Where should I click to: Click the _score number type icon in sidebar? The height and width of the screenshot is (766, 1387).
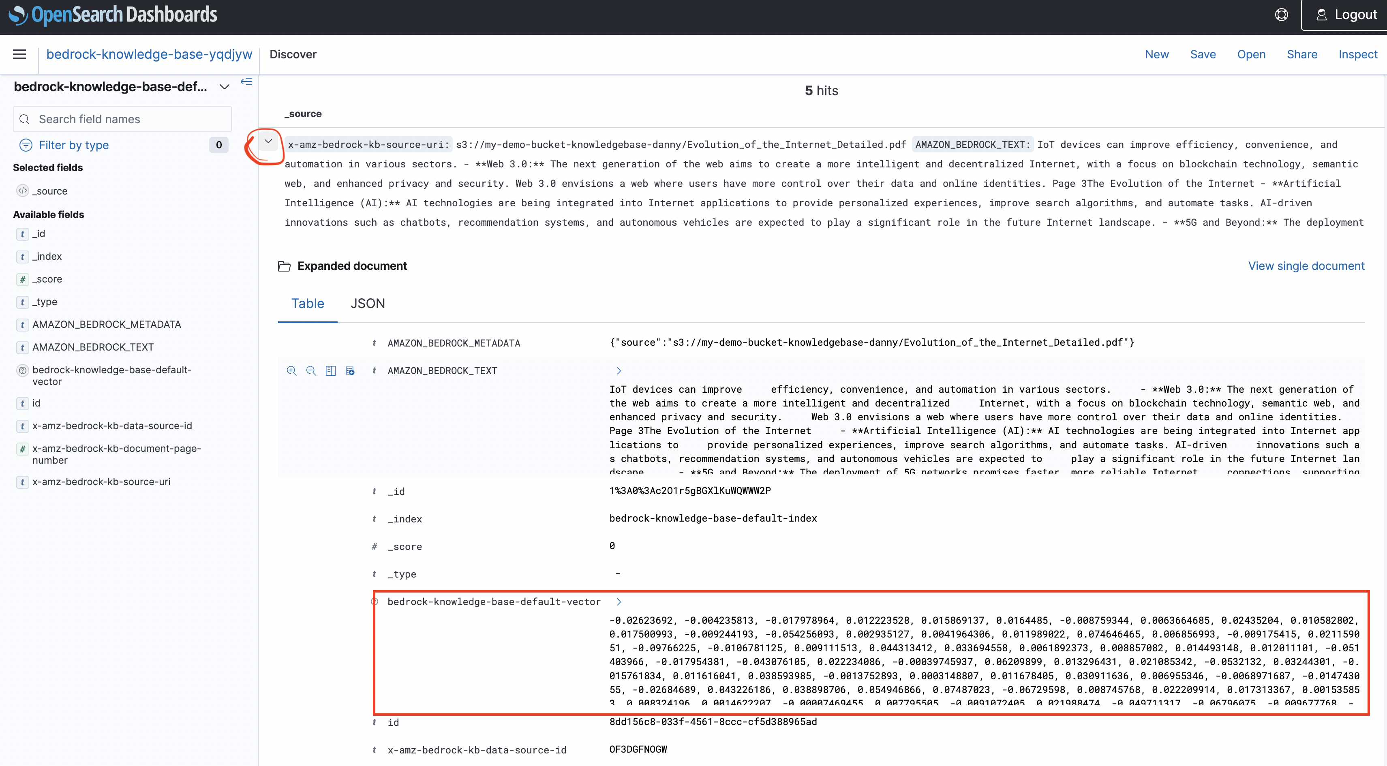[22, 279]
